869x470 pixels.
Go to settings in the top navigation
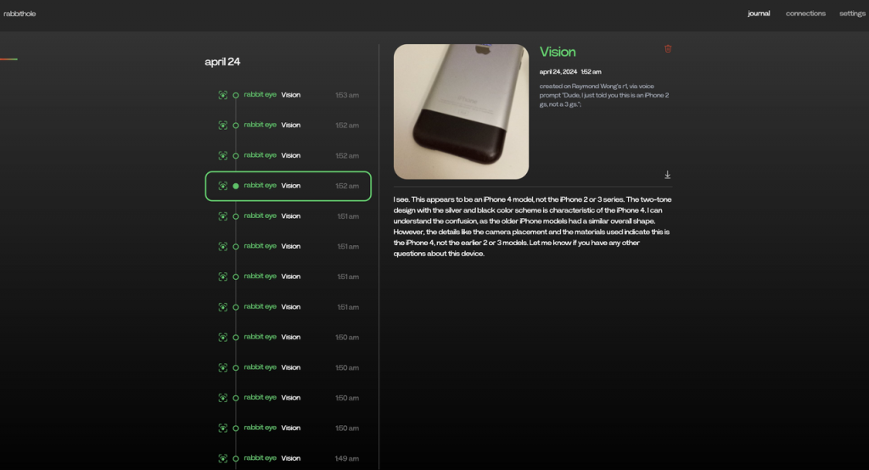pyautogui.click(x=852, y=14)
